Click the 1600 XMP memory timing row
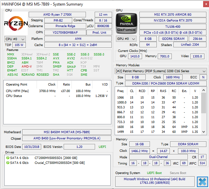Image resolution: width=209 pixels, height=189 pixels. (x=158, y=127)
